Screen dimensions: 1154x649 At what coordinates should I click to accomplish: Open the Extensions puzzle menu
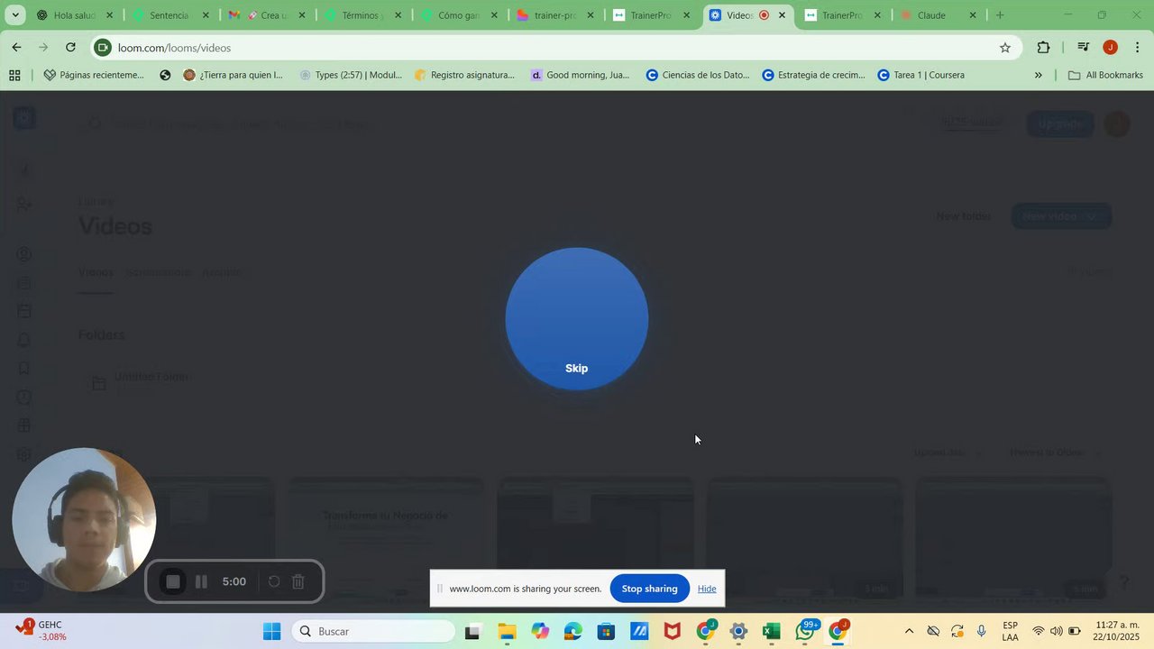click(1043, 48)
